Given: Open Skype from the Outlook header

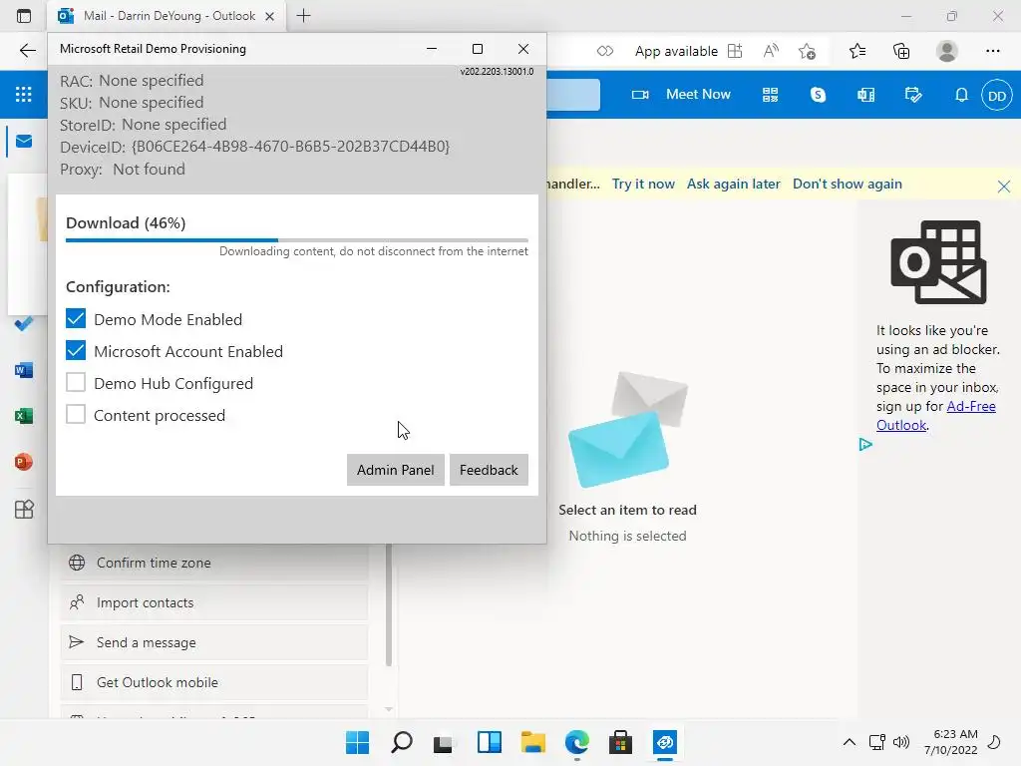Looking at the screenshot, I should (x=818, y=95).
